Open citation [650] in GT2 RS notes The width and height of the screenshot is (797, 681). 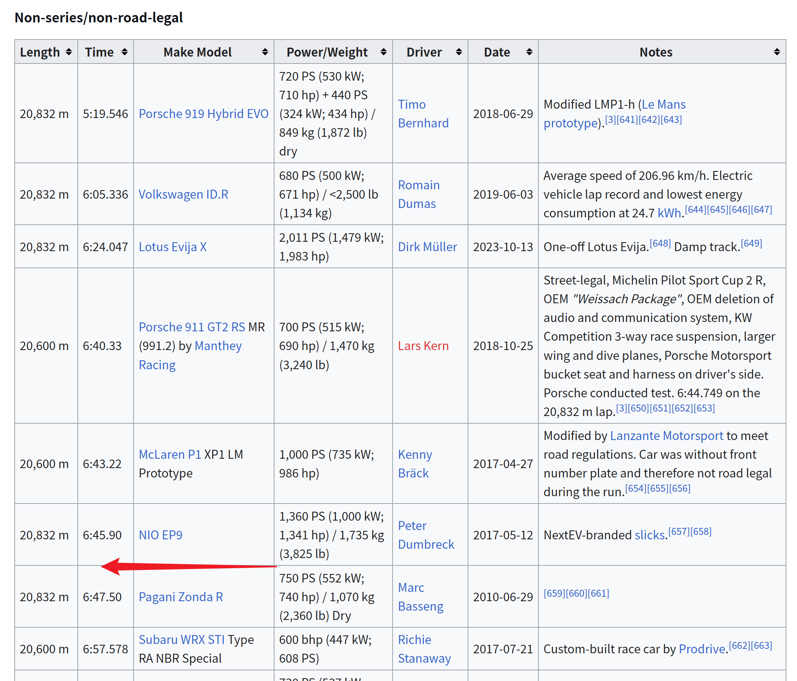[x=638, y=408]
